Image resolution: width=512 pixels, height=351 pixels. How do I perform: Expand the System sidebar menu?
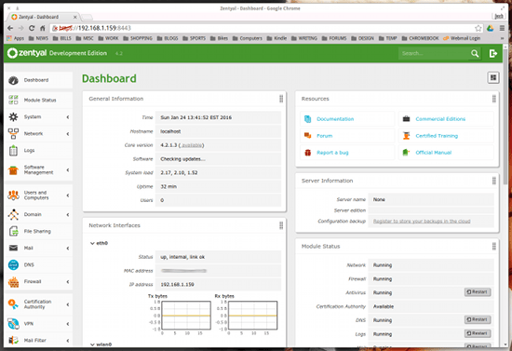[39, 117]
